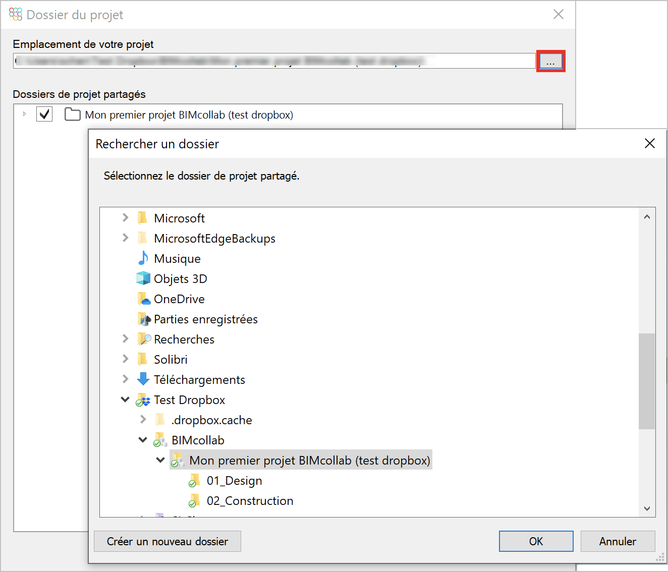The image size is (668, 572).
Task: Click the BIMcollab synced folder icon
Action: (x=160, y=440)
